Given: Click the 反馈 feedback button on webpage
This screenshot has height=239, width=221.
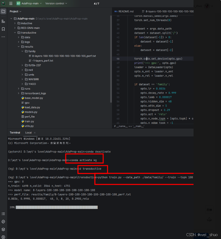Looking at the screenshot, I should point(209,210).
